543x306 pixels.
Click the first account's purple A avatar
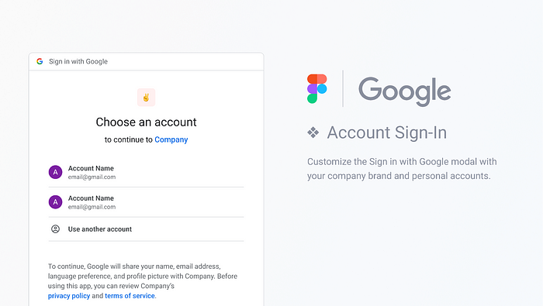(55, 172)
